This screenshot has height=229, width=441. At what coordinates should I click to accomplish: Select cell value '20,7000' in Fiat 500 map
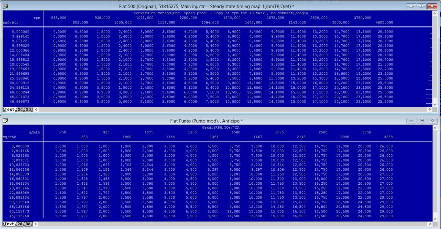coord(385,60)
